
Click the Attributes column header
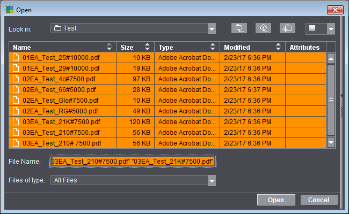click(x=304, y=47)
